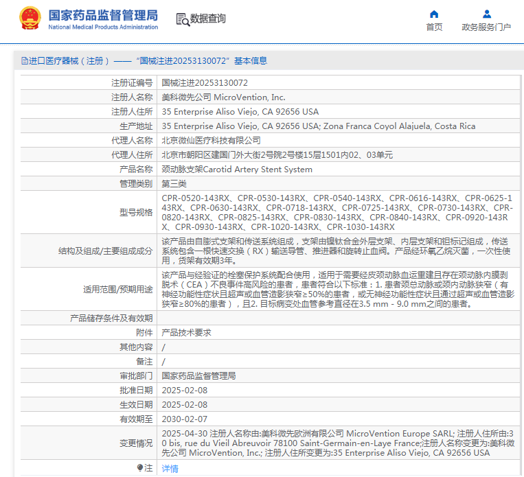Click the 变更情况 row label
This screenshot has width=524, height=477.
(x=135, y=443)
